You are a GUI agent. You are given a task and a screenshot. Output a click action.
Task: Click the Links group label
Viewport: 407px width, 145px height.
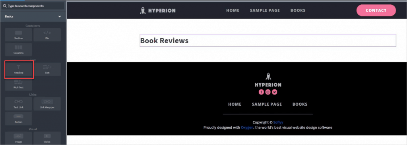point(33,95)
